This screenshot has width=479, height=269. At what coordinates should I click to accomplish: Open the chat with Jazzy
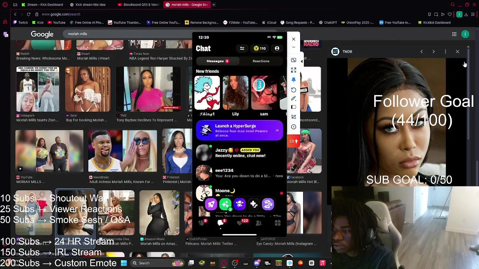click(239, 153)
